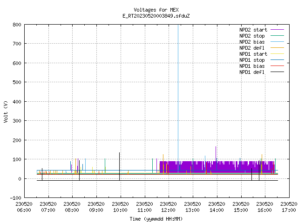
Task: Click the NPD1 defl black legend line
Action: (277, 72)
